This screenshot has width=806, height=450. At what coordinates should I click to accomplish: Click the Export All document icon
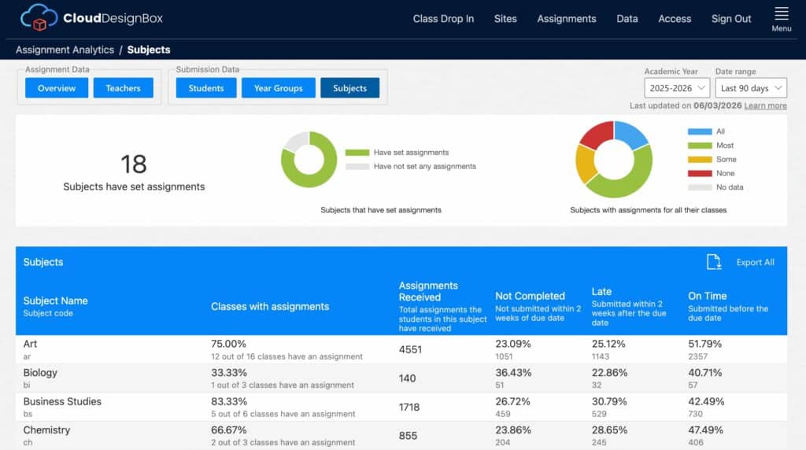point(713,262)
